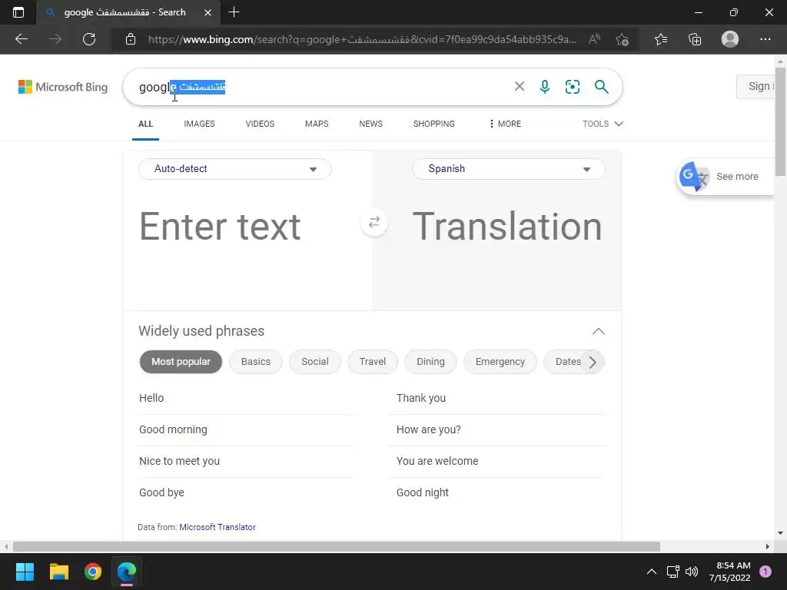Open visual search camera icon
This screenshot has height=590, width=787.
(x=572, y=87)
